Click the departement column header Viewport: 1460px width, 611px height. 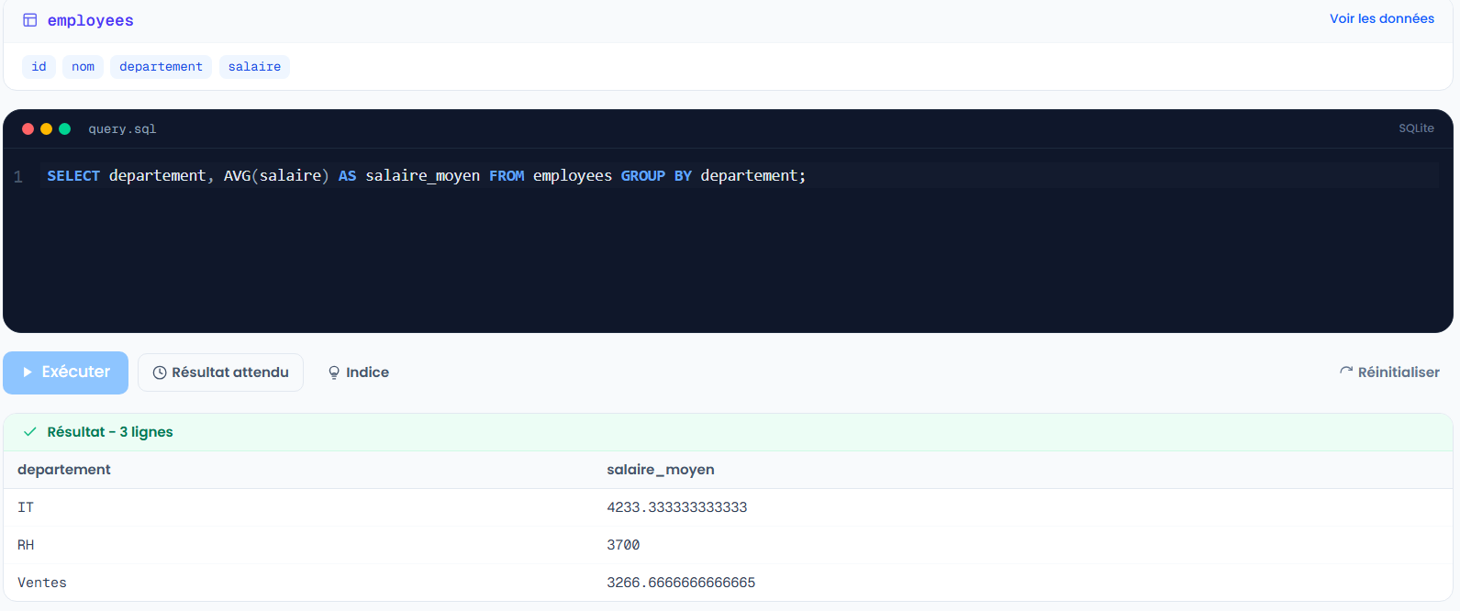click(x=64, y=470)
